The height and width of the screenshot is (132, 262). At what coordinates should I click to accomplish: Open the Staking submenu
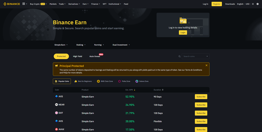coord(81,45)
